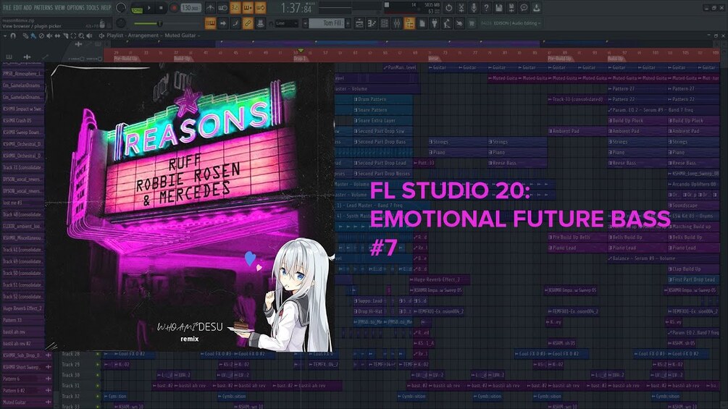This screenshot has width=728, height=409.
Task: Select the playlist delete tool
Action: pyautogui.click(x=41, y=35)
